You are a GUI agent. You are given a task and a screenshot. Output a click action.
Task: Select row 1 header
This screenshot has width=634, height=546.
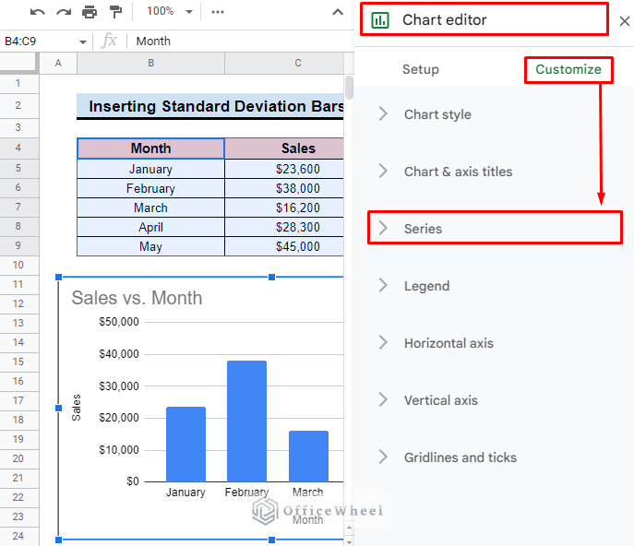coord(18,84)
